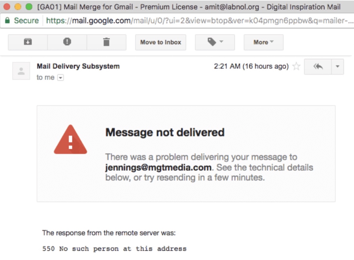Archive this bounce message
354x260 pixels.
pos(28,42)
